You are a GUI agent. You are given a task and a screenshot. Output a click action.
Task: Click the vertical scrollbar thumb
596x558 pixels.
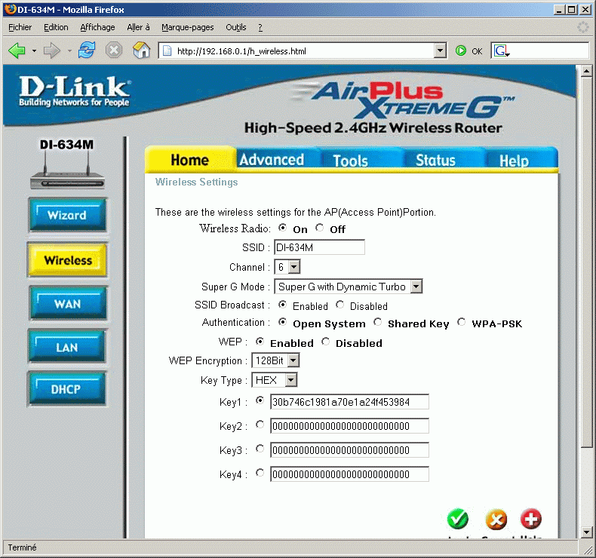586,262
